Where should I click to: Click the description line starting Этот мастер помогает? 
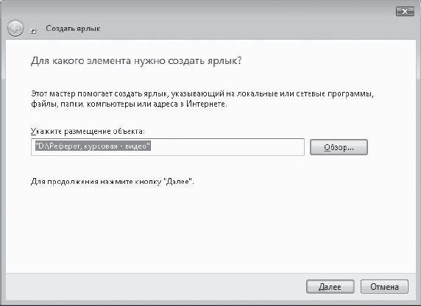pyautogui.click(x=202, y=94)
